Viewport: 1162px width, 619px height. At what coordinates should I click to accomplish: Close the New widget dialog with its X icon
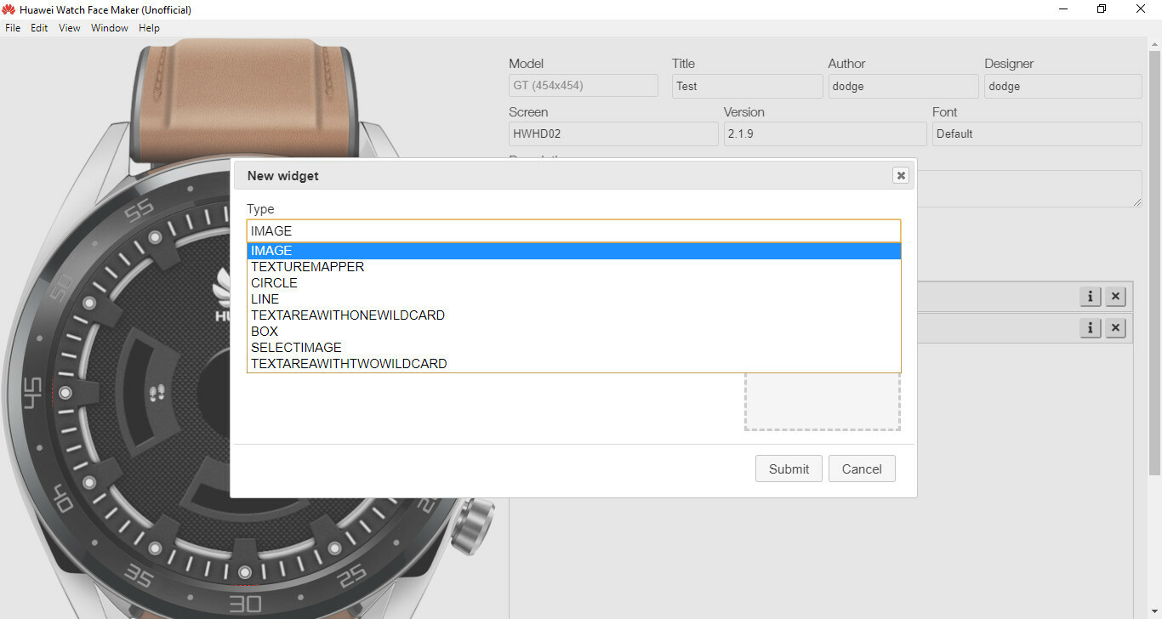point(901,175)
